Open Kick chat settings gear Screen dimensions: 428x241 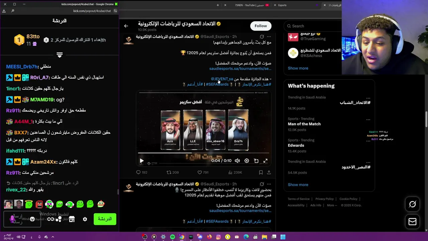[x=85, y=219]
